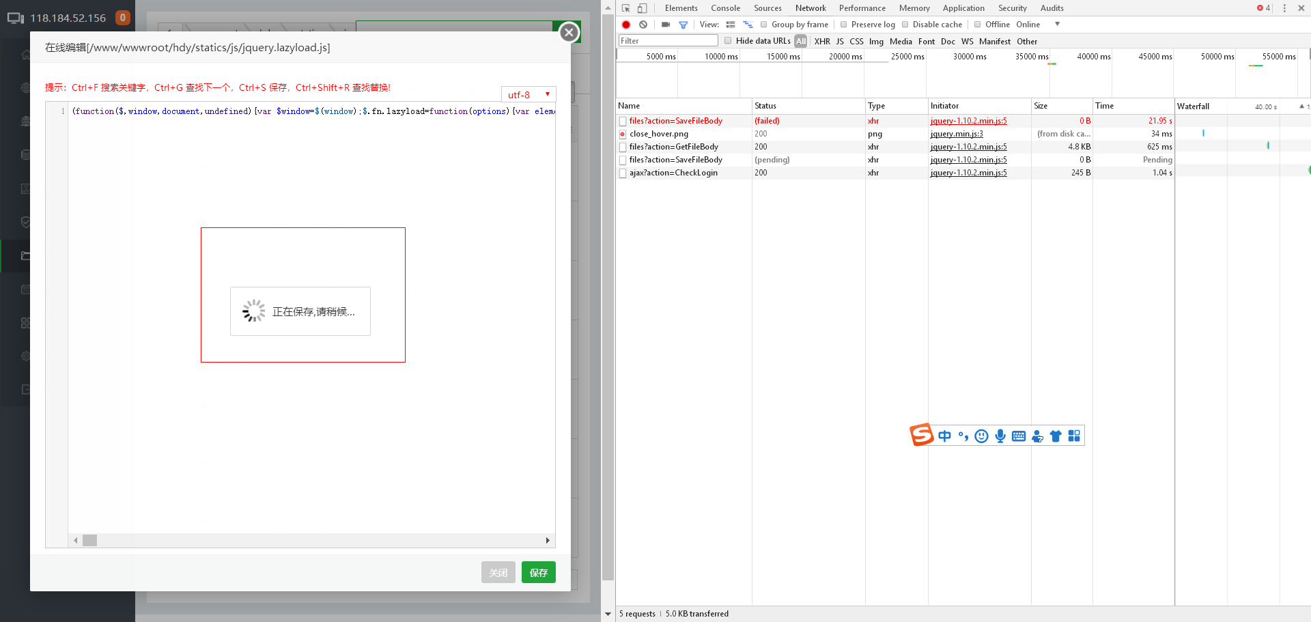Filter requests by JS type
The width and height of the screenshot is (1311, 622).
[x=840, y=42]
